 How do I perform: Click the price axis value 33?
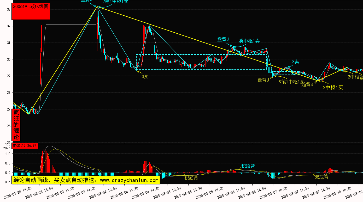[8, 10]
